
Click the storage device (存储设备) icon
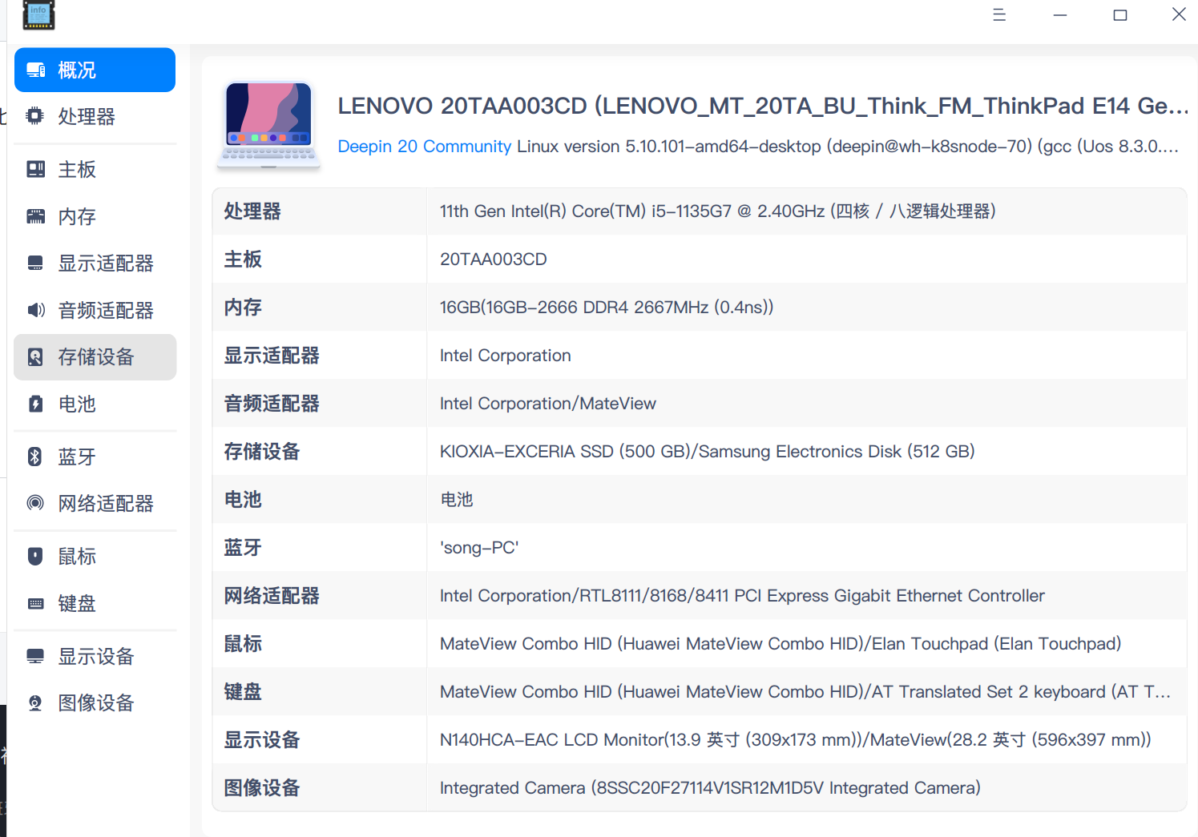coord(35,357)
